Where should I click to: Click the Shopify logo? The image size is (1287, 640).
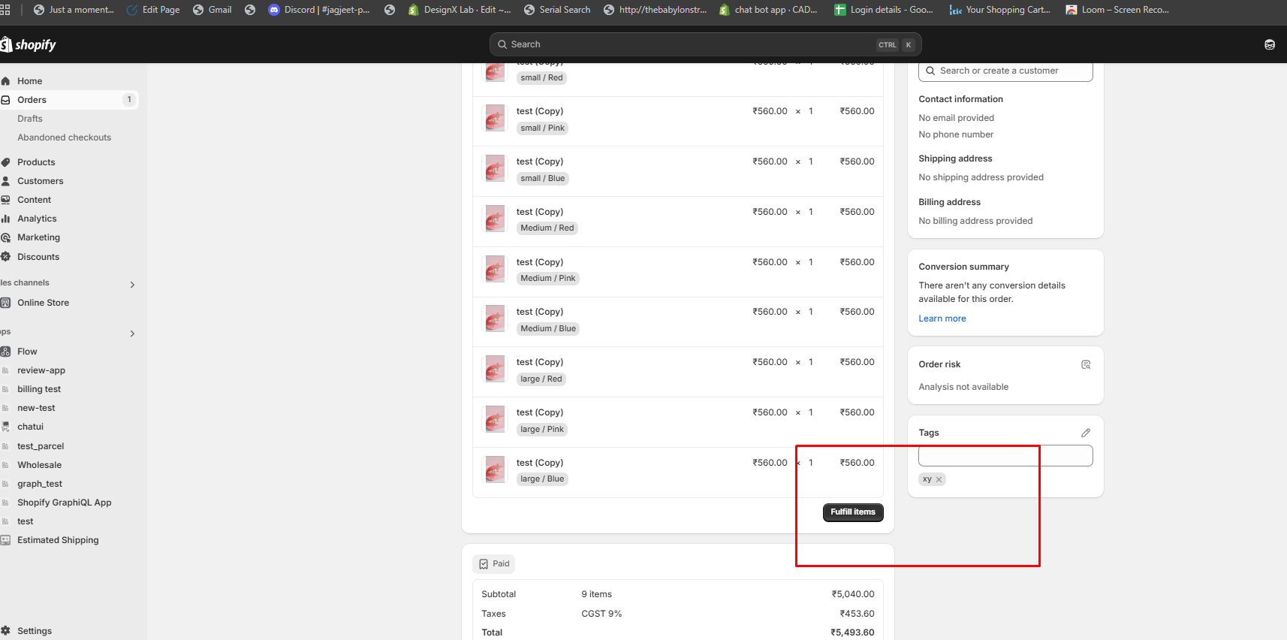pyautogui.click(x=28, y=44)
